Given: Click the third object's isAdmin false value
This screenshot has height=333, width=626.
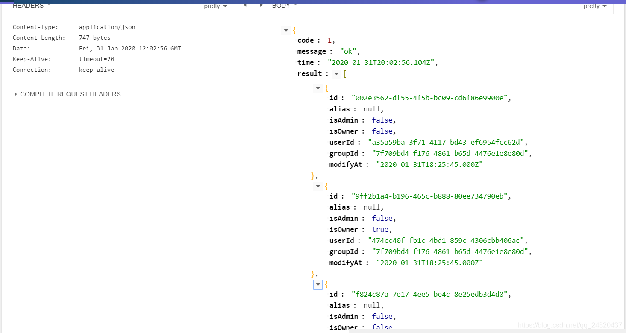Looking at the screenshot, I should pyautogui.click(x=382, y=317).
